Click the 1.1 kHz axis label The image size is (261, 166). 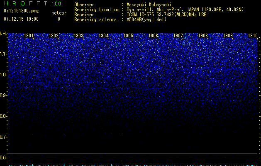coord(3,54)
